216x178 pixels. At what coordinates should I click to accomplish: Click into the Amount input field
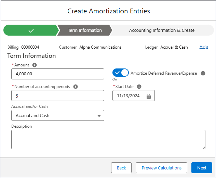(58, 74)
